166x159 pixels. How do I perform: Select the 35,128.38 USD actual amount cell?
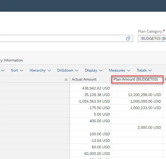point(91,95)
